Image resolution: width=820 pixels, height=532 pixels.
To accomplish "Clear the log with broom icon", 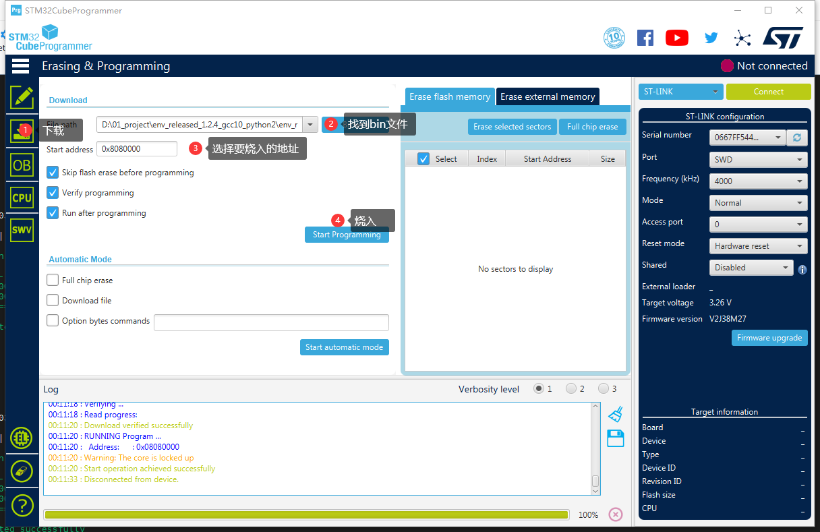I will pos(615,414).
